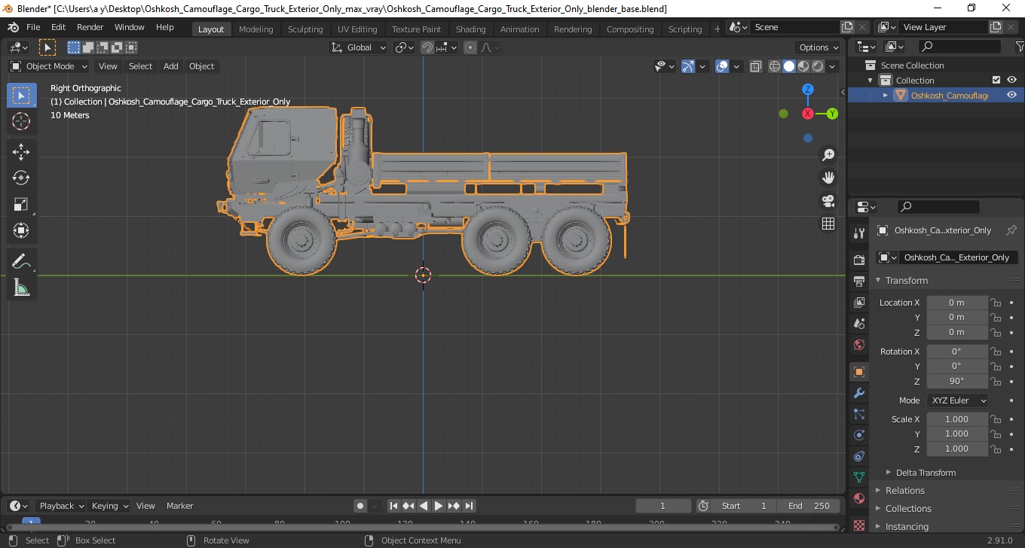This screenshot has height=548, width=1025.
Task: Expand the Relations panel
Action: 904,491
